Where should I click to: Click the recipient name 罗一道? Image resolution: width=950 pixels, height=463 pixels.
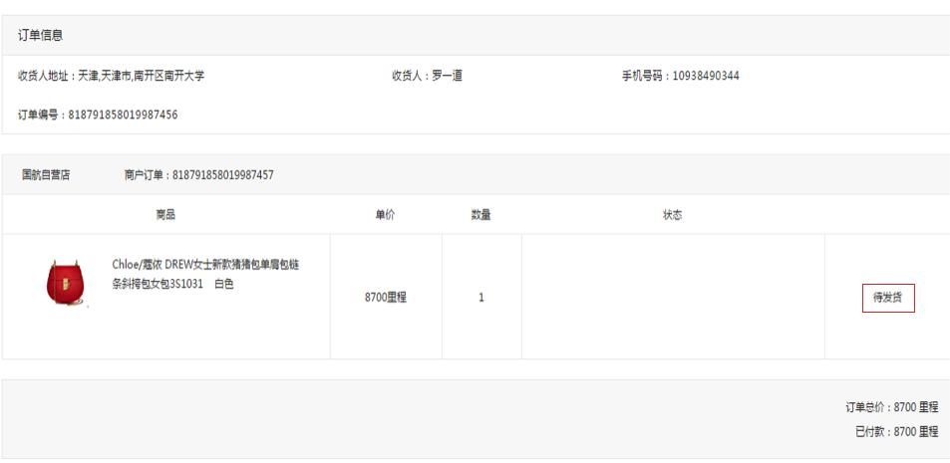[x=448, y=77]
